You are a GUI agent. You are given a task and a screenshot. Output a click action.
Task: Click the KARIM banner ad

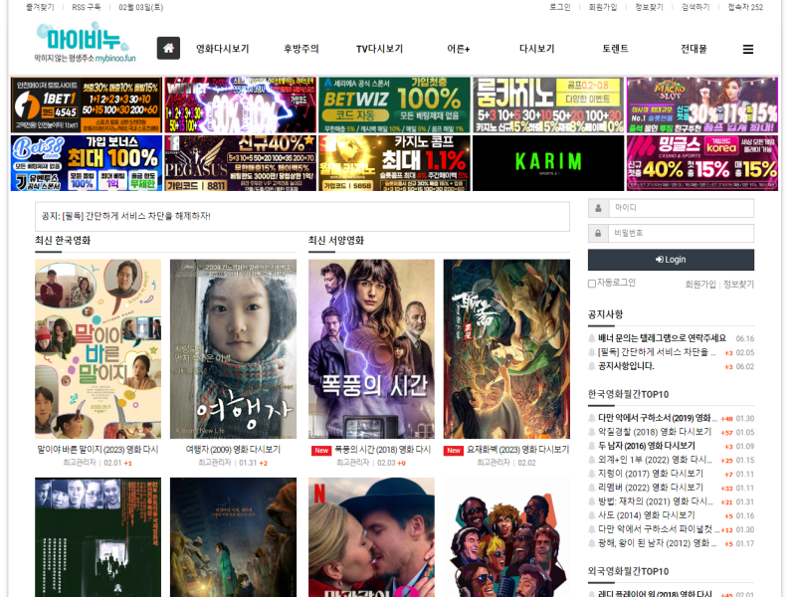pyautogui.click(x=547, y=162)
